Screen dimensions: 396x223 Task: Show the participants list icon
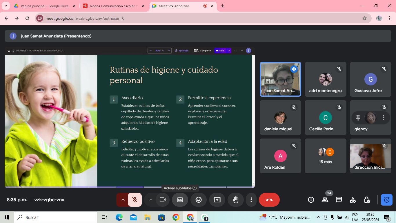(x=325, y=200)
